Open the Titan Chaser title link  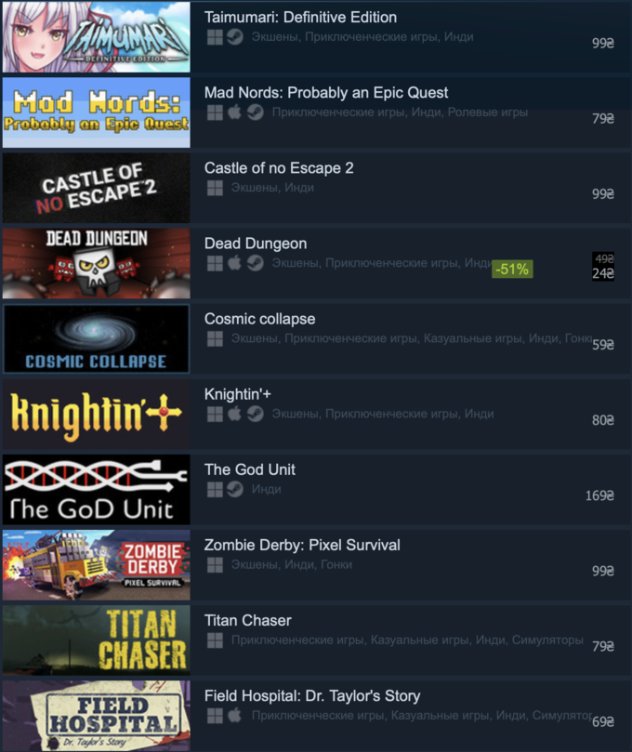pos(247,621)
